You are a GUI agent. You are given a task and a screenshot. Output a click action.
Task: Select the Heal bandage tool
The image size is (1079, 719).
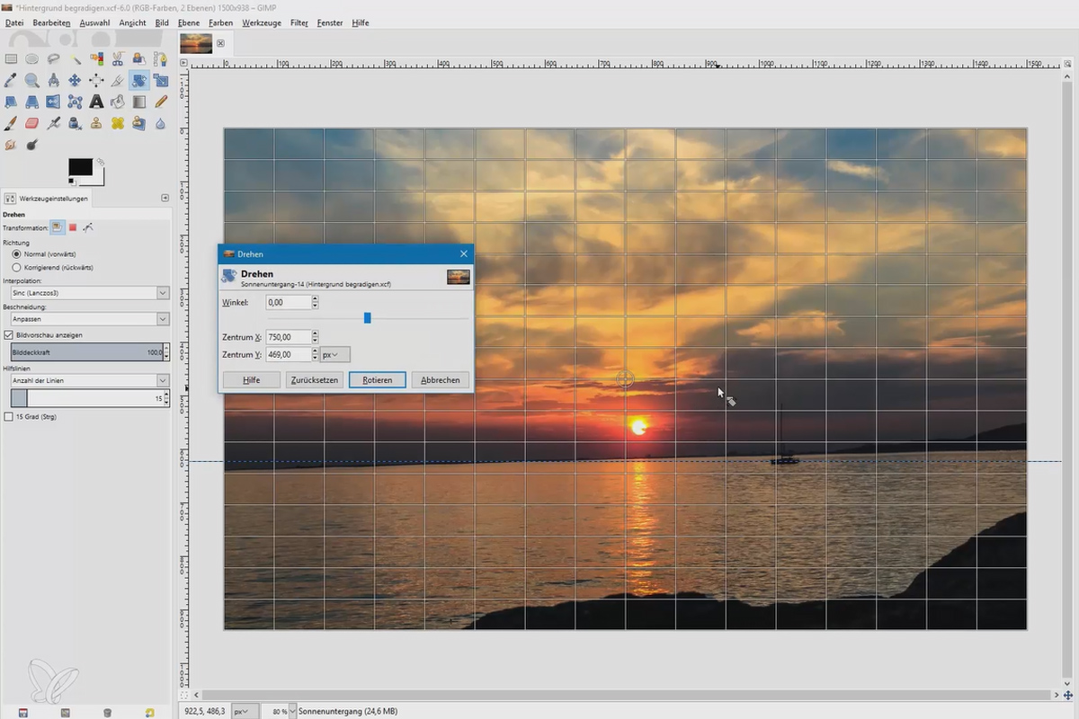118,123
